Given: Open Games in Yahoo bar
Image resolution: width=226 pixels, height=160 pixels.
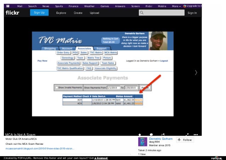Looking at the screenshot, I should tap(104, 6).
